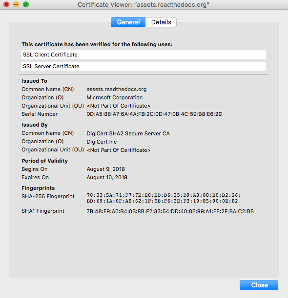Click the SHA-256 Fingerprint label
Screen dimensions: 288x298
(48, 196)
